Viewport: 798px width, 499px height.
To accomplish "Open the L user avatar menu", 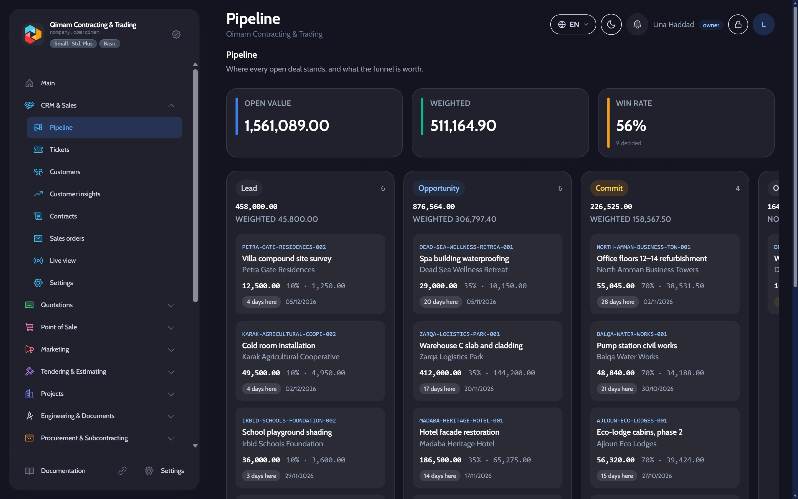I will coord(763,24).
